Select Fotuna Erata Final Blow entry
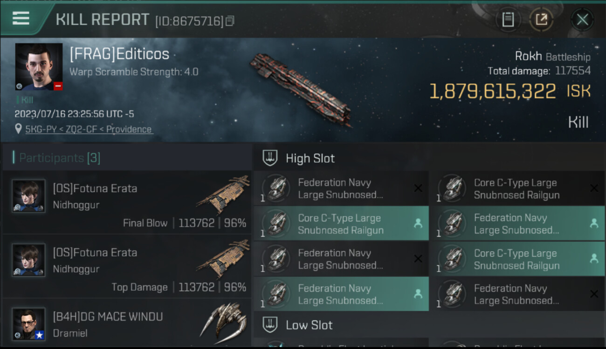This screenshot has width=606, height=349. (127, 202)
